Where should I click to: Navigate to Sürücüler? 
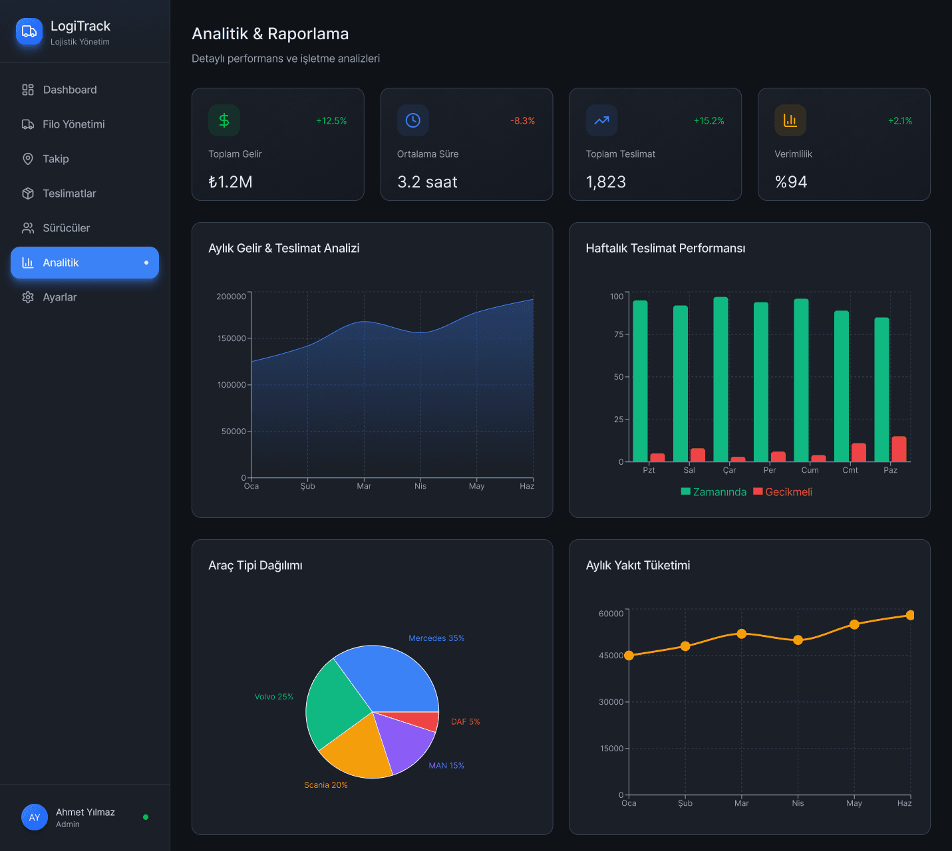pos(85,228)
